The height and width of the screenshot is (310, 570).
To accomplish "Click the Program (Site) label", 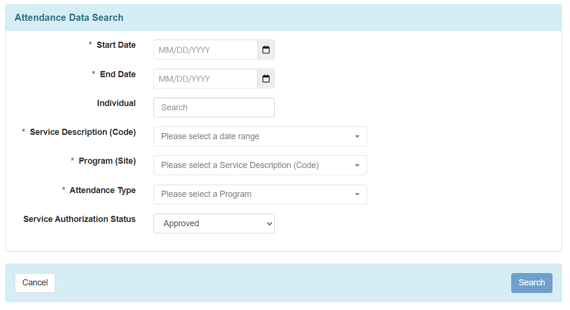I will 107,161.
